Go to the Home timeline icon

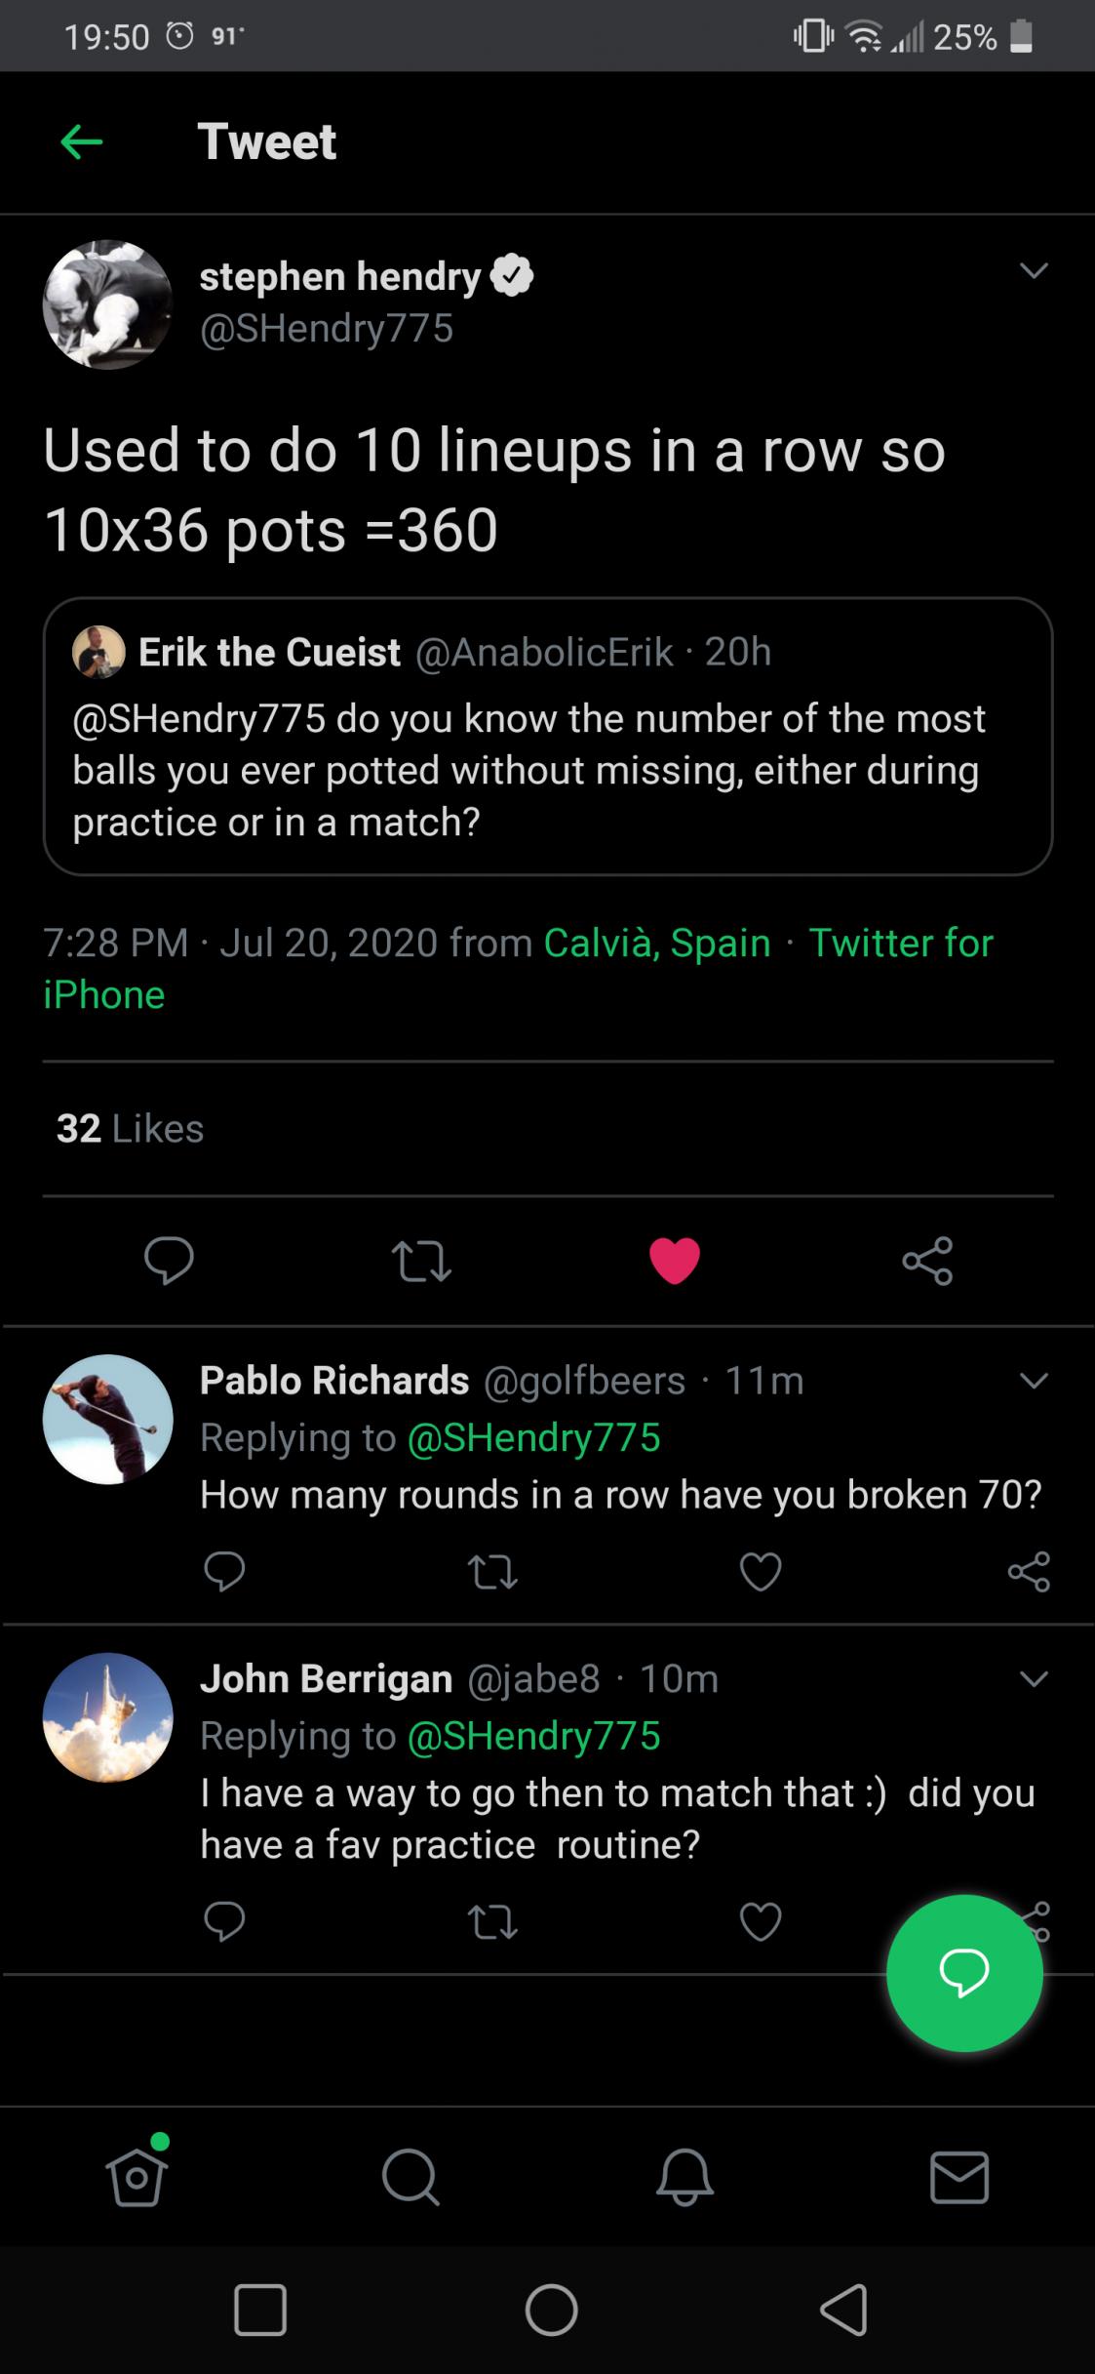click(137, 2176)
